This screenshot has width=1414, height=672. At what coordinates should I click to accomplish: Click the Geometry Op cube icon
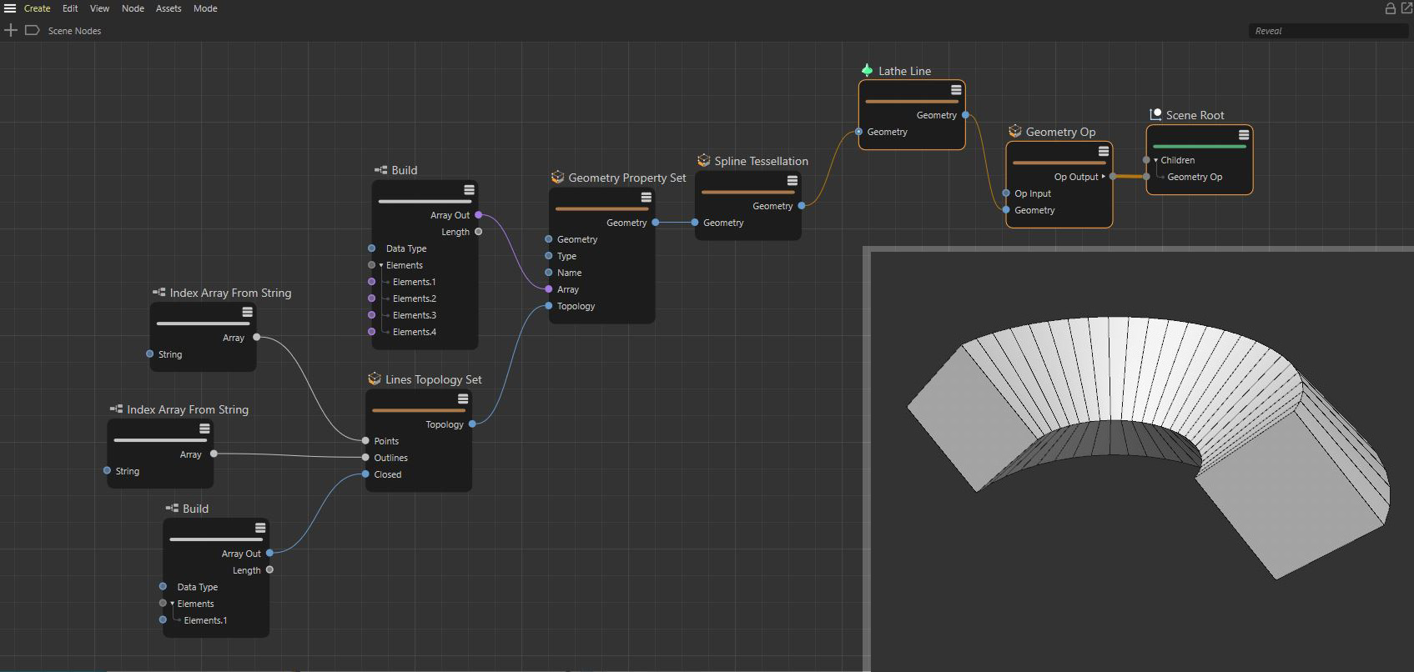point(1015,132)
